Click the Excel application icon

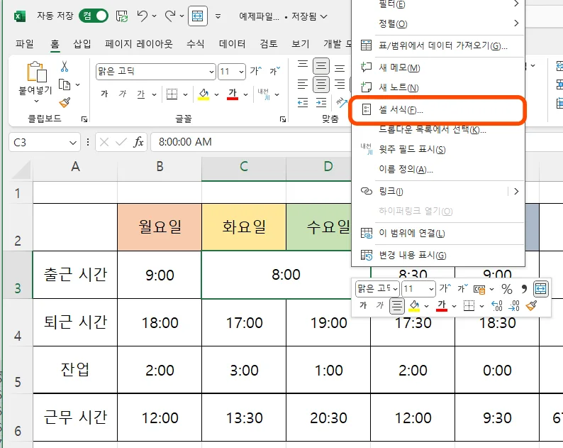[x=19, y=16]
